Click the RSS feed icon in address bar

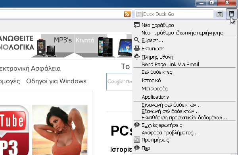coord(127,14)
